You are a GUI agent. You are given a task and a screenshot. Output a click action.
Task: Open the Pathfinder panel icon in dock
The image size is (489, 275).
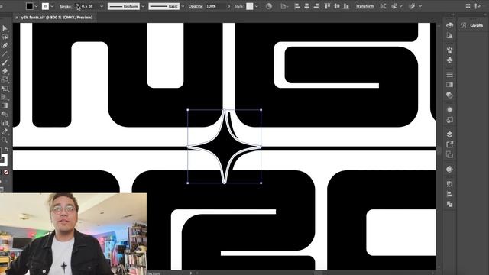449,204
